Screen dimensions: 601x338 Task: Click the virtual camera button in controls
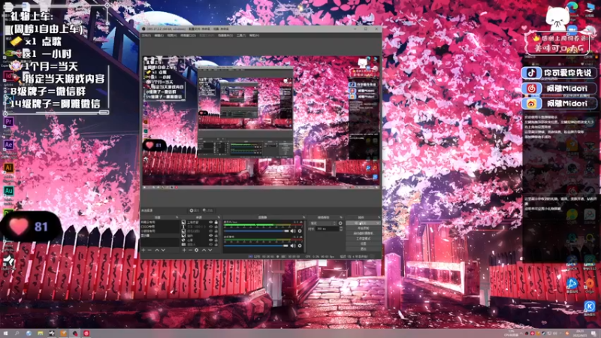point(364,234)
